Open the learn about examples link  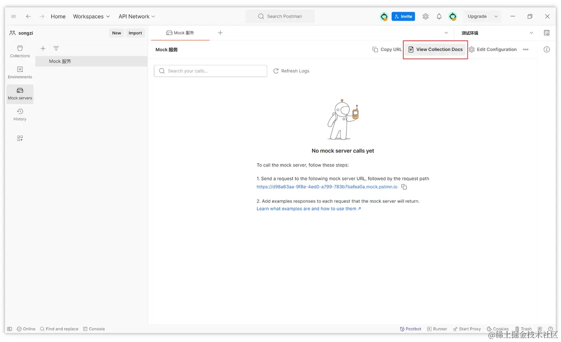(309, 209)
